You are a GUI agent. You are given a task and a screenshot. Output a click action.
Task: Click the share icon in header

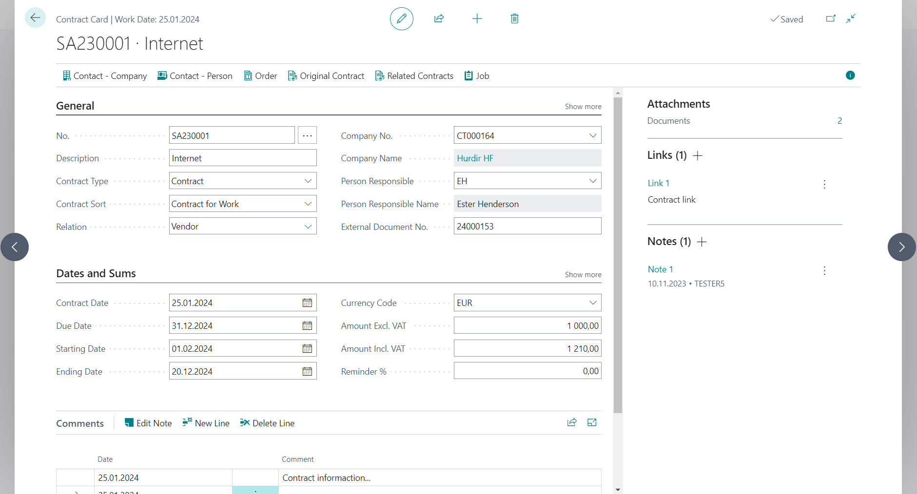point(439,19)
